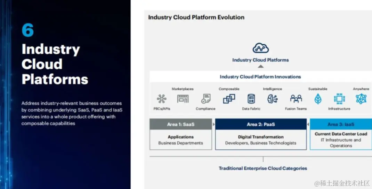
Task: Click the Digital Transformation box
Action: point(261,139)
